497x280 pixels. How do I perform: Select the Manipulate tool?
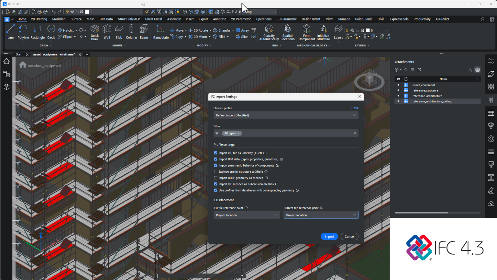tap(160, 32)
